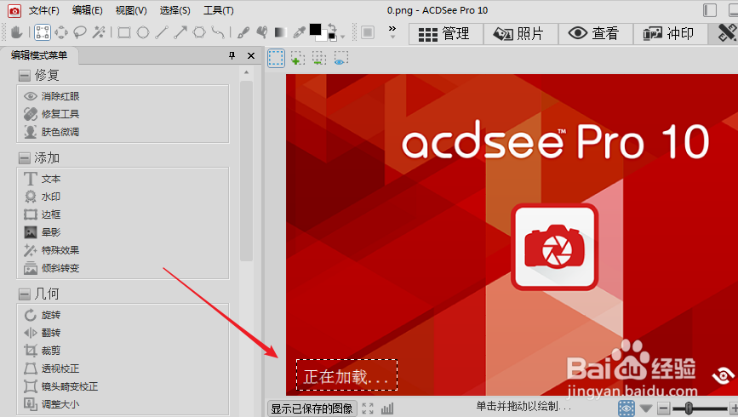Select the Lasso selection tool
The height and width of the screenshot is (417, 738).
[x=80, y=32]
